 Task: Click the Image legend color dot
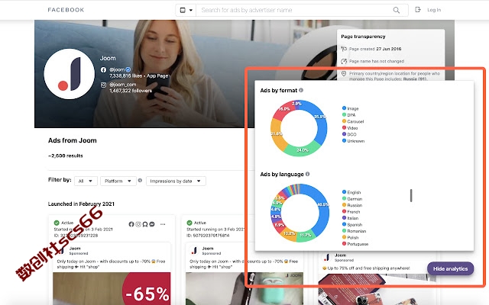point(344,108)
